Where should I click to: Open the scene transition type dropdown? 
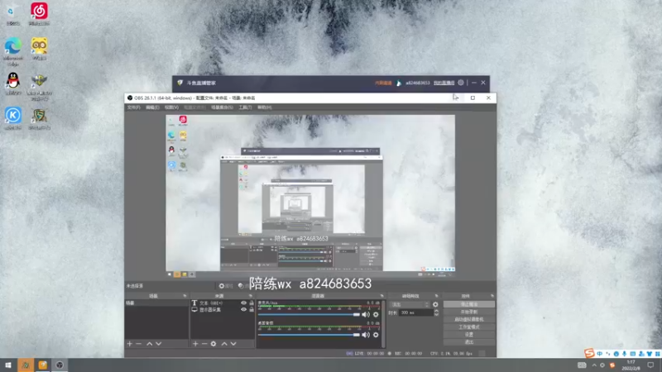tap(410, 304)
